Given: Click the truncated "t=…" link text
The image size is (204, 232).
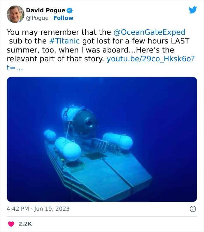Looking at the screenshot, I should click(15, 68).
